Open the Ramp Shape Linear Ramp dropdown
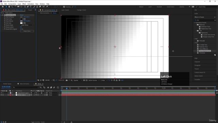This screenshot has width=218, height=123. click(27, 25)
